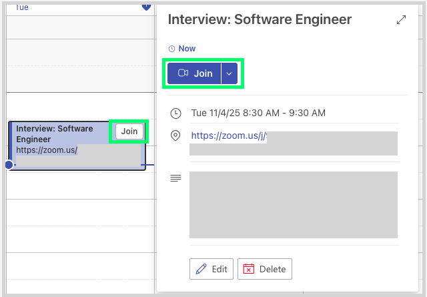Viewport: 427px width, 297px height.
Task: Click the current time indicator dot
Action: [9, 165]
